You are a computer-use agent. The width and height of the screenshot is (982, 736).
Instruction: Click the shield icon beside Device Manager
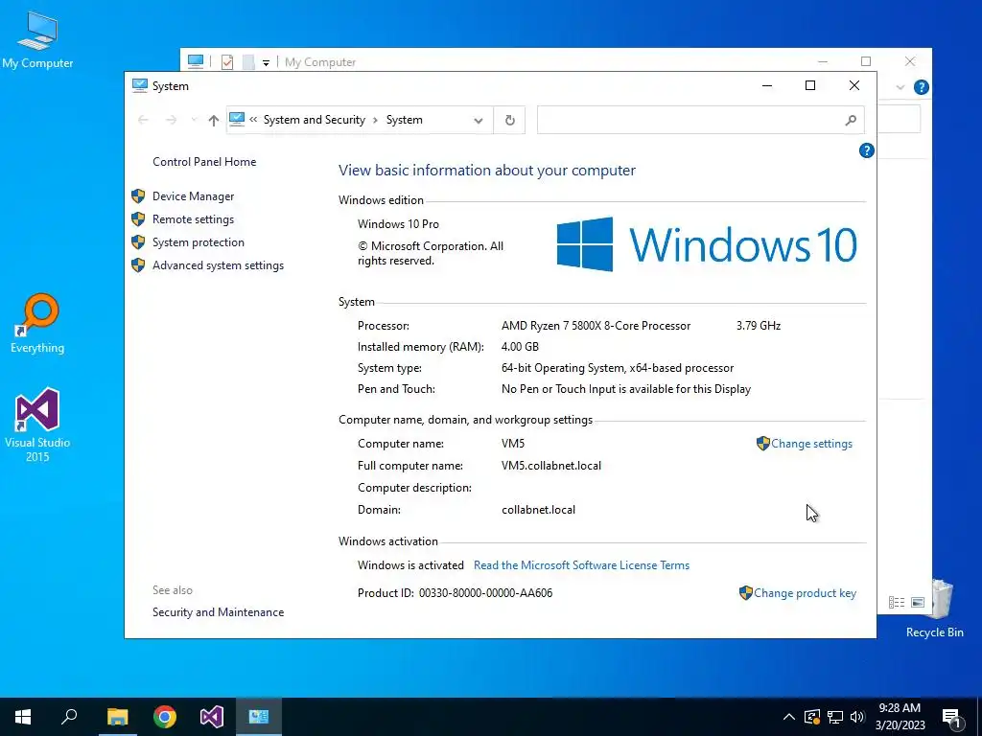pos(138,196)
